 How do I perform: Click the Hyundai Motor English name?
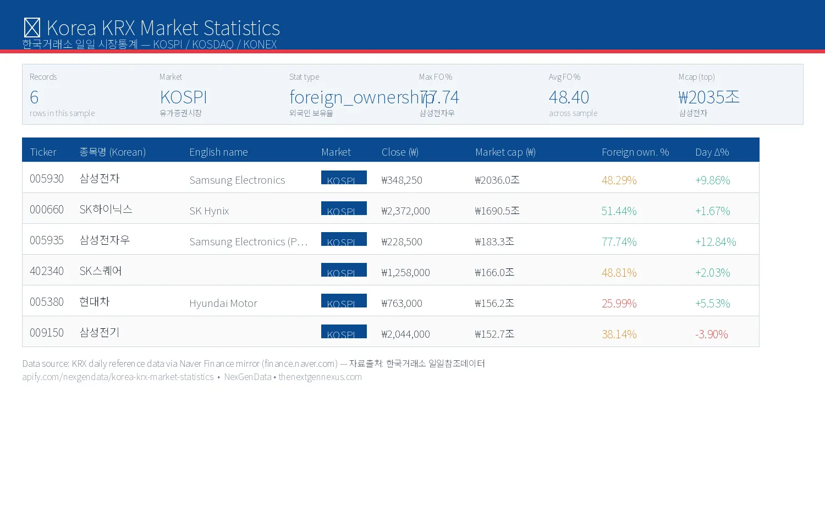223,304
